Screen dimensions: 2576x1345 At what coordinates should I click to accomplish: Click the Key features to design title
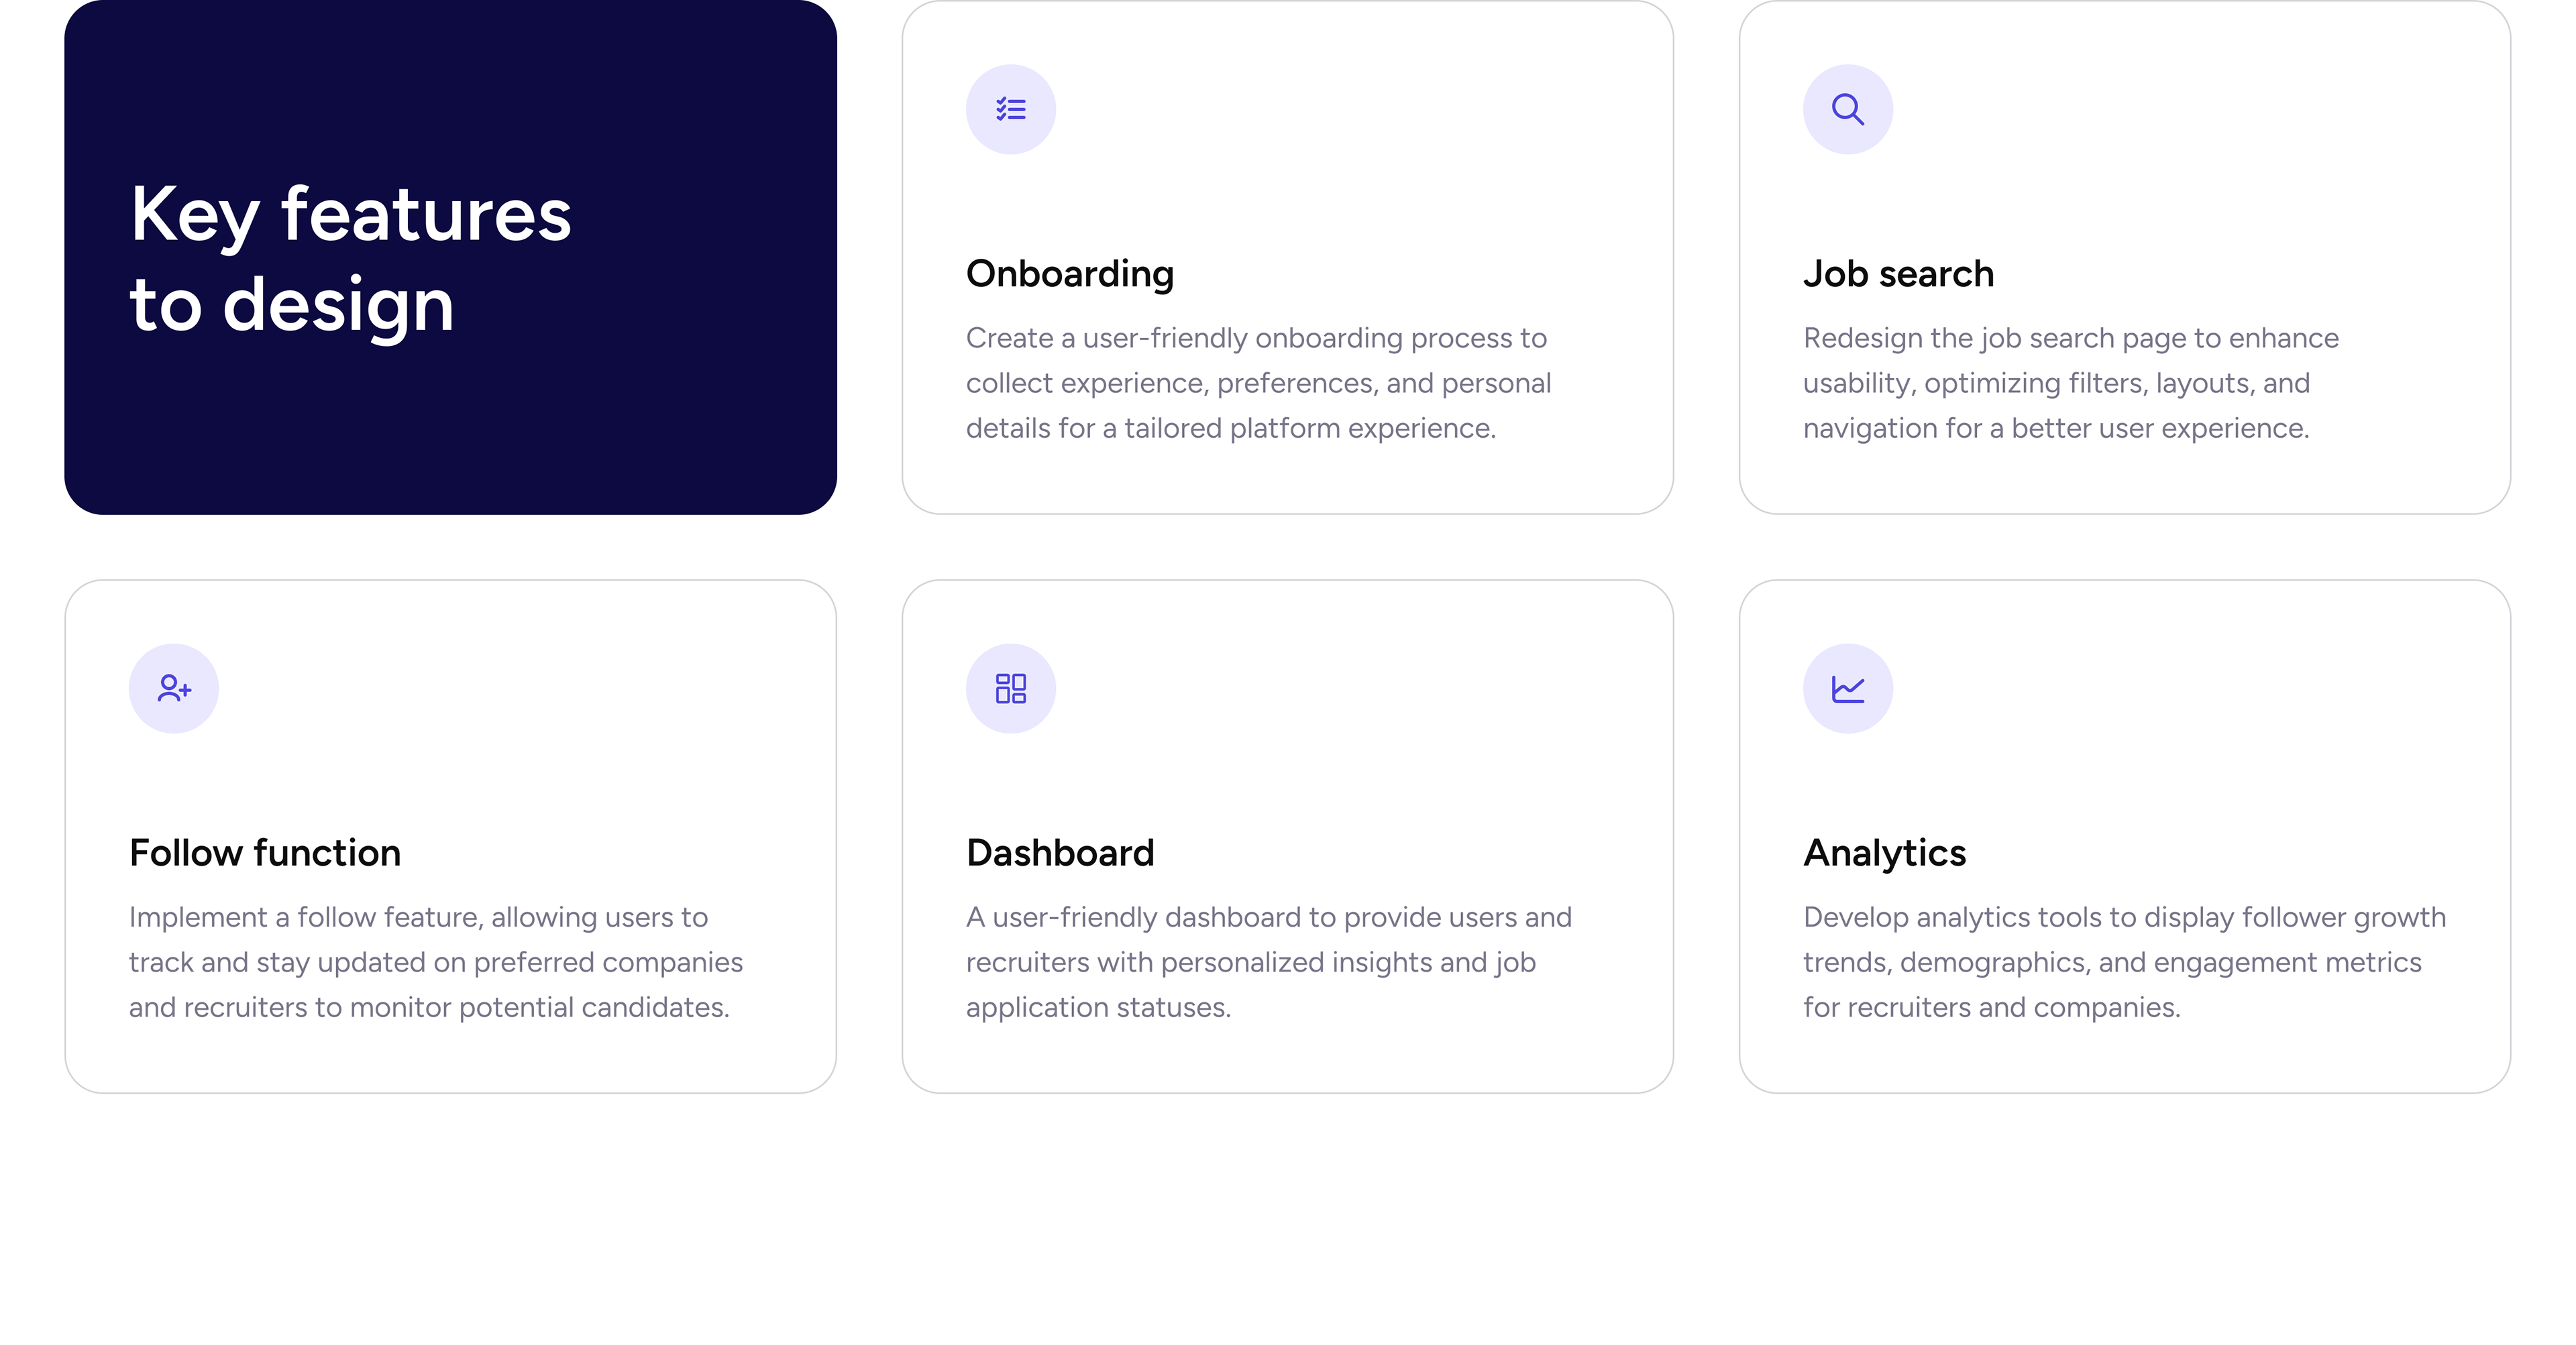point(350,258)
